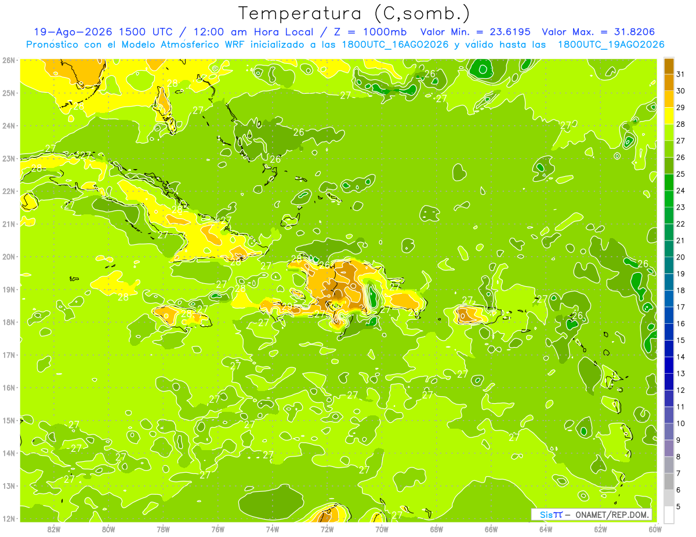
Task: Click the "82W" longitude axis label
Action: (x=54, y=529)
